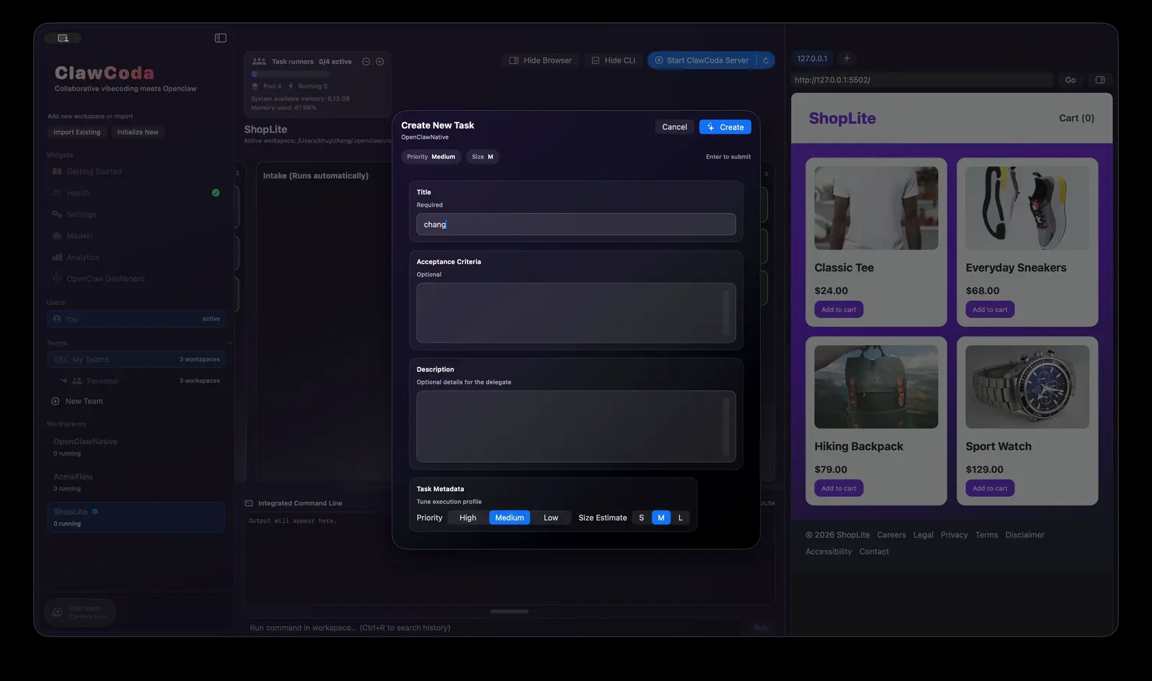Click the sidebar collapse icon

[220, 38]
